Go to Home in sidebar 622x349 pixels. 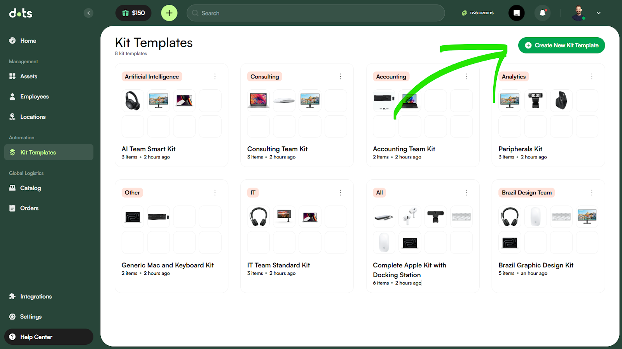49,40
